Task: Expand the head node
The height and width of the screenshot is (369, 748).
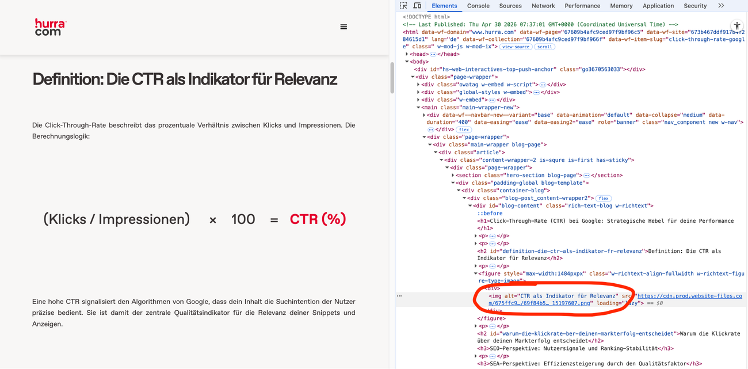Action: tap(407, 54)
